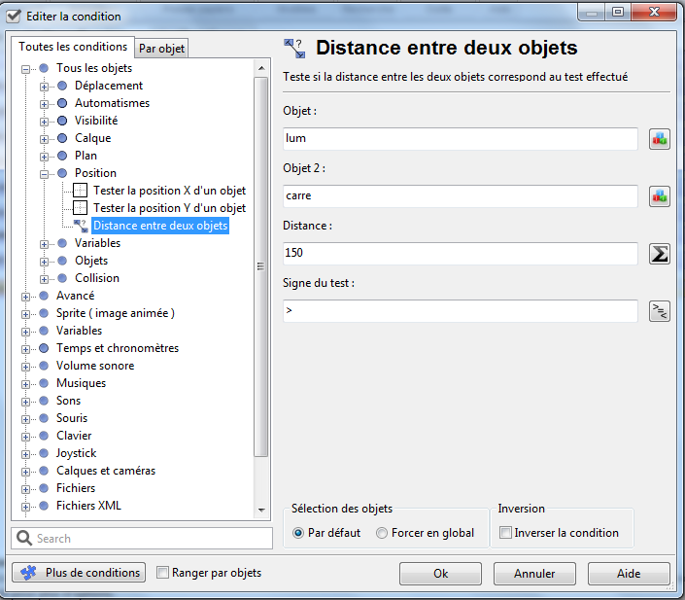
Task: Switch to Par objet tab
Action: tap(161, 49)
